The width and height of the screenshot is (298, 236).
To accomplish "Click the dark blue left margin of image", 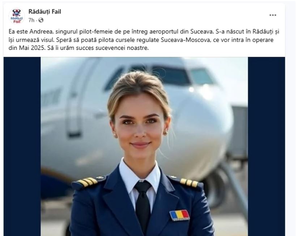I will (x=22, y=146).
